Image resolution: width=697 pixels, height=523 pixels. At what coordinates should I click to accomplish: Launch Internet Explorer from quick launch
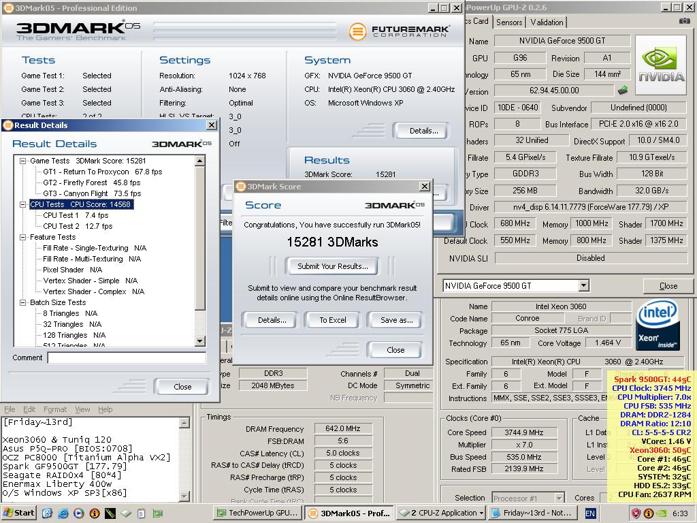[x=63, y=513]
